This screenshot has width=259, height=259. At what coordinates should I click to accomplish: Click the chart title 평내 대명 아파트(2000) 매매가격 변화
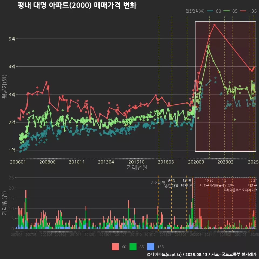[x=77, y=5]
